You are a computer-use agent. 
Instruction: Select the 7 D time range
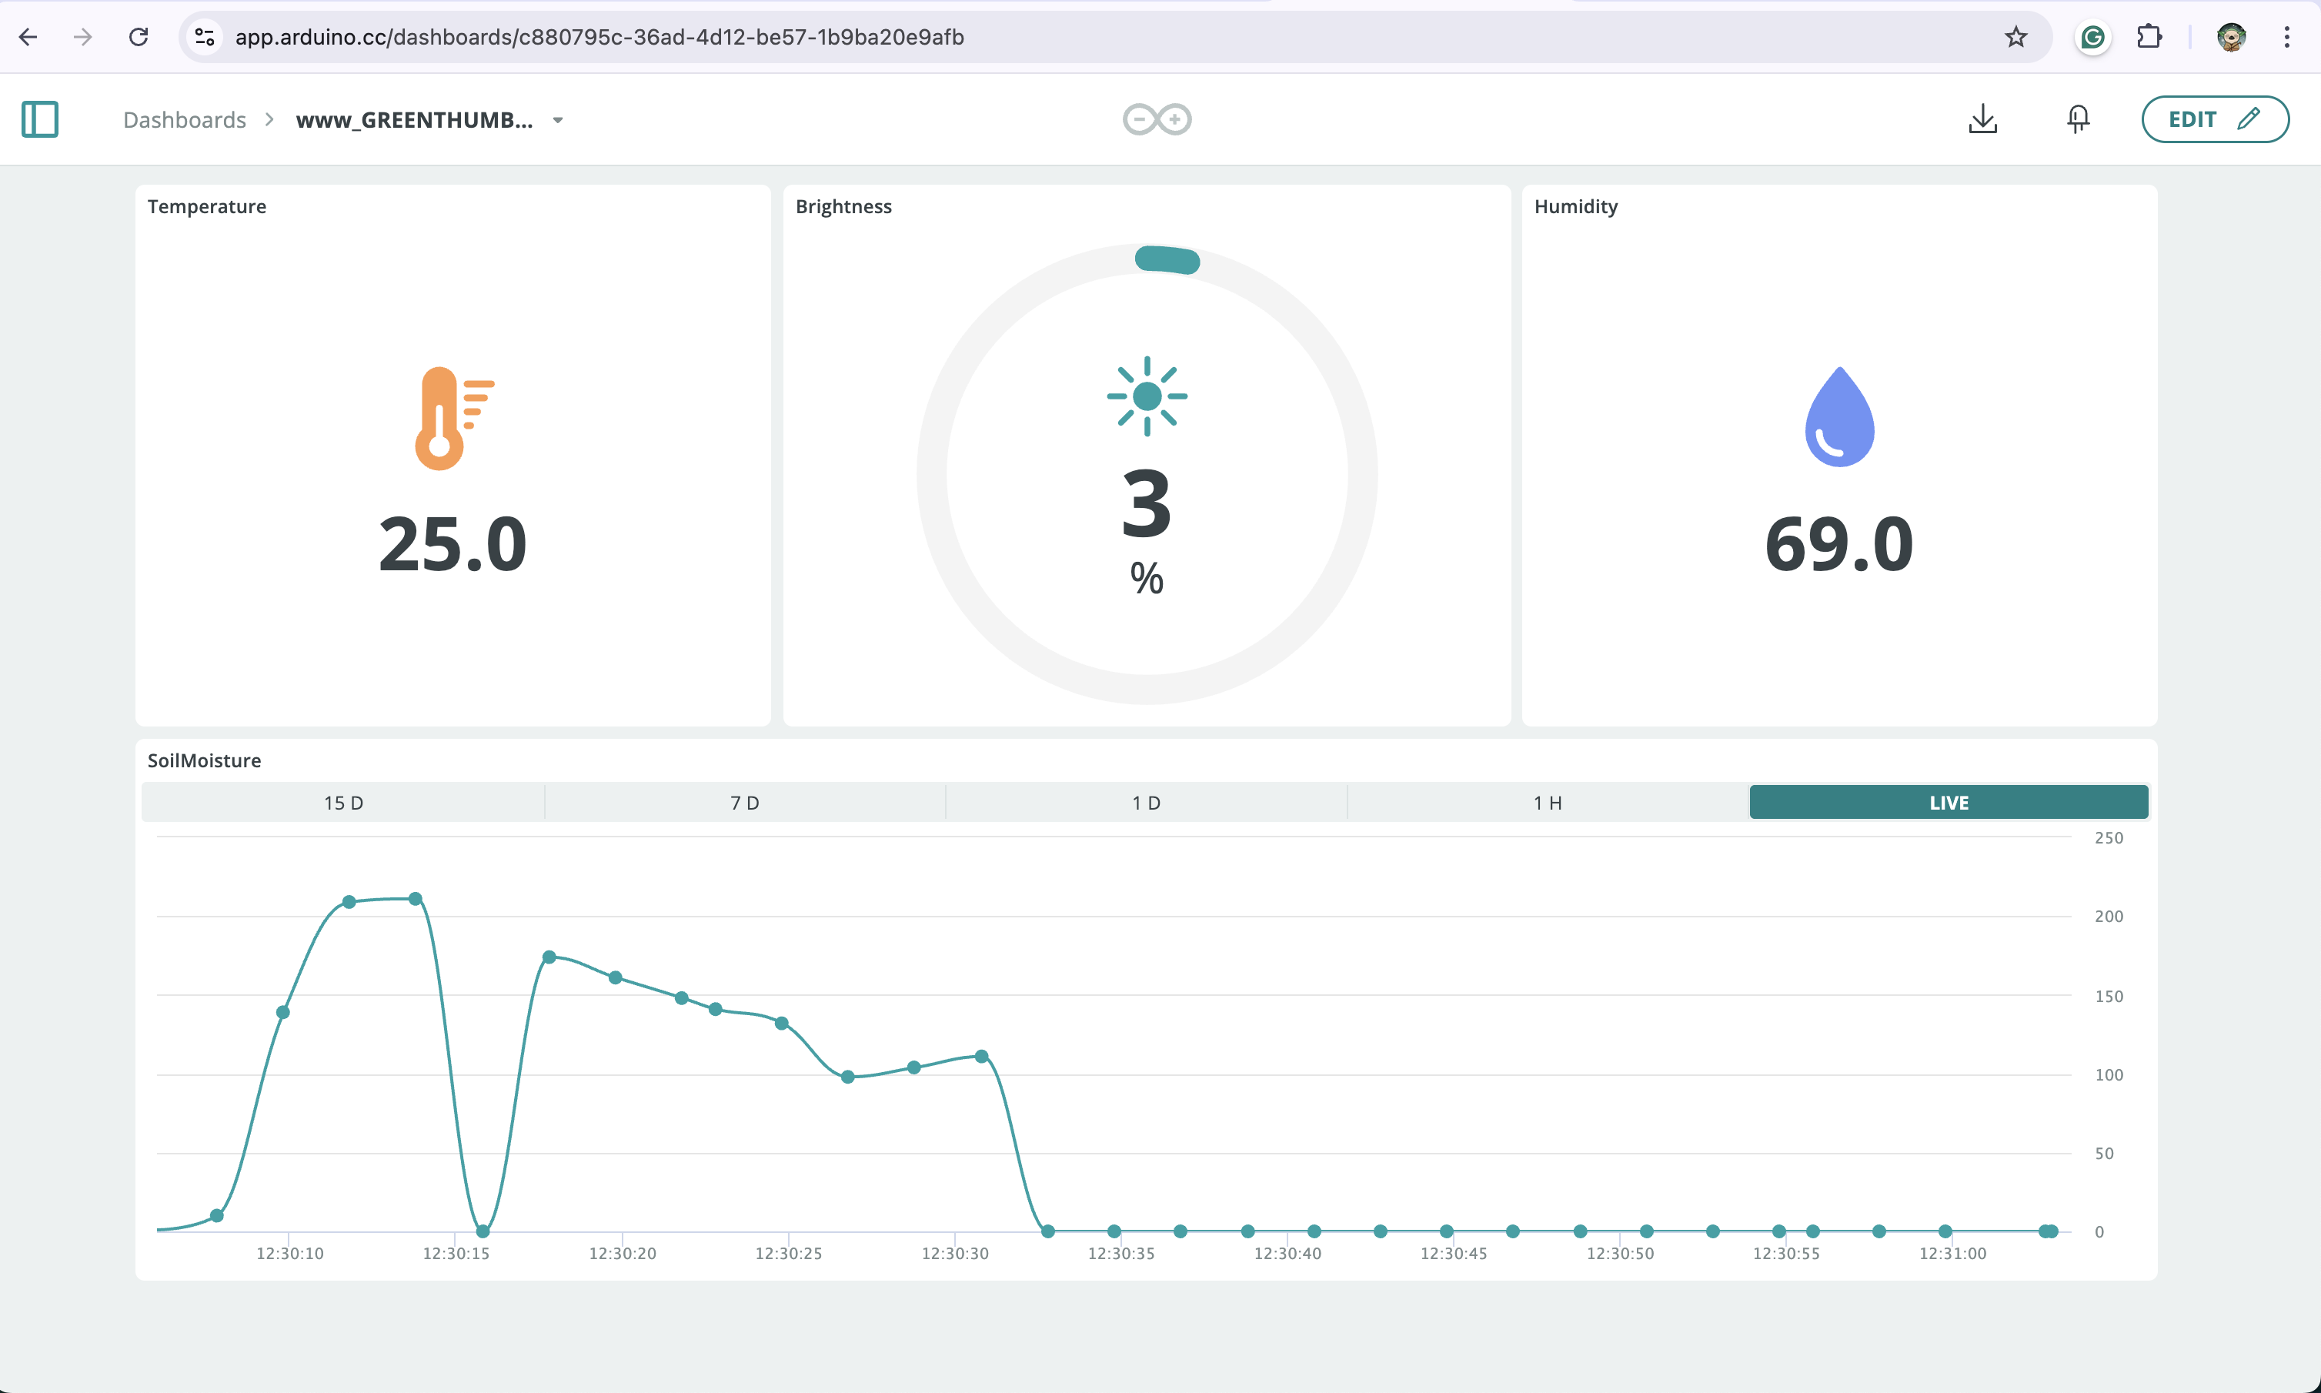[x=744, y=803]
